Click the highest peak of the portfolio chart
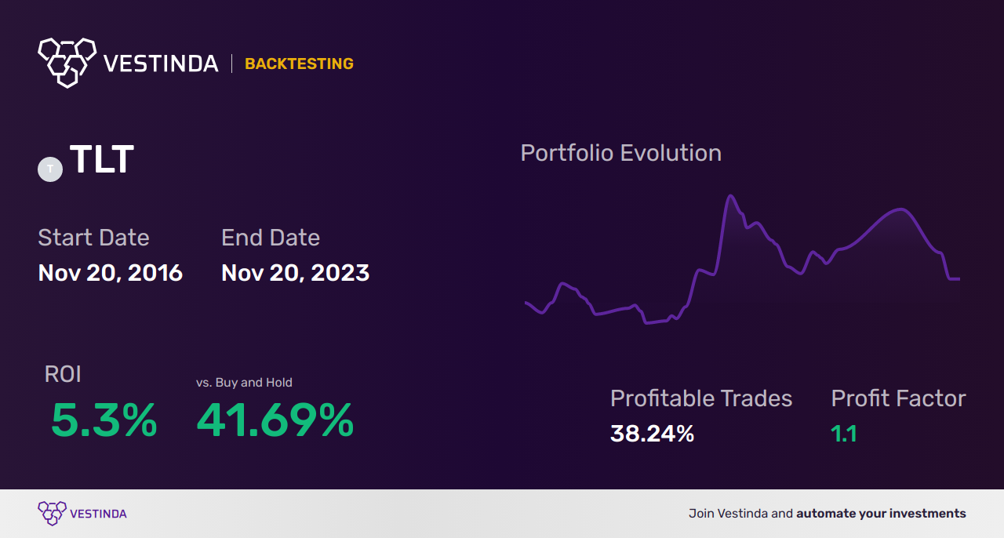 [x=730, y=196]
